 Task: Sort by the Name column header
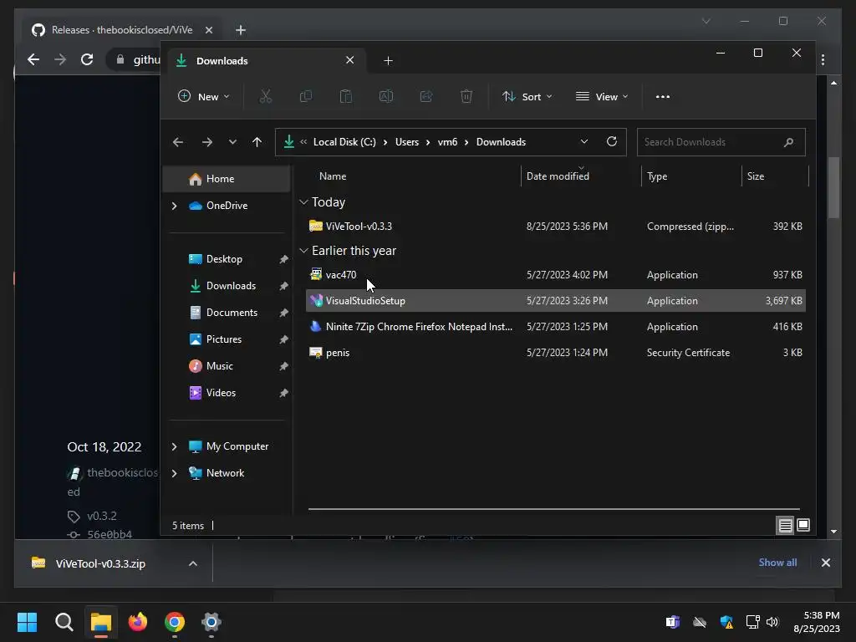[x=333, y=176]
